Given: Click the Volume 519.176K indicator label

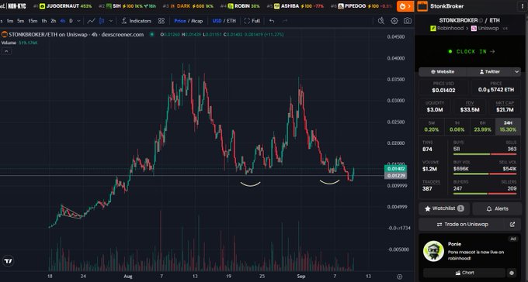Looking at the screenshot, I should point(19,43).
